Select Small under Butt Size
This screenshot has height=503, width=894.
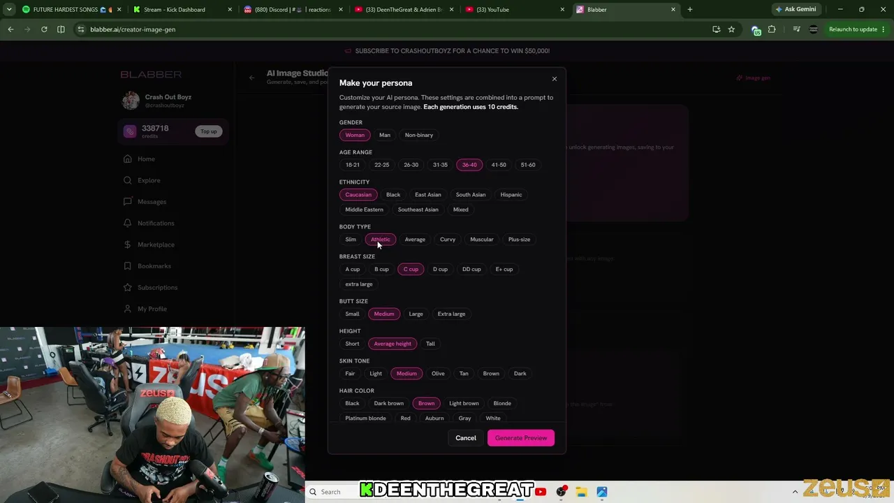pos(353,314)
